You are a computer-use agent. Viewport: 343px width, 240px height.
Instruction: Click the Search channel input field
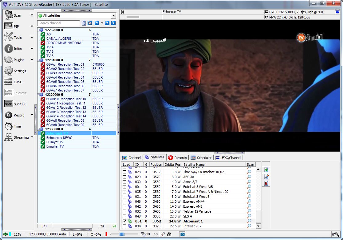point(59,23)
